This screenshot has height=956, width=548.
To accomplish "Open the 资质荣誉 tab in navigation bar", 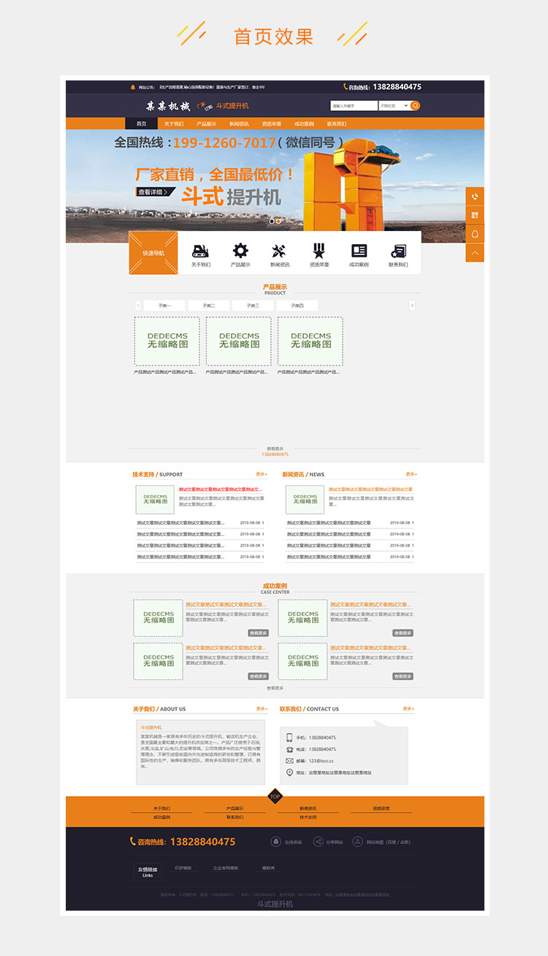I will coord(272,124).
